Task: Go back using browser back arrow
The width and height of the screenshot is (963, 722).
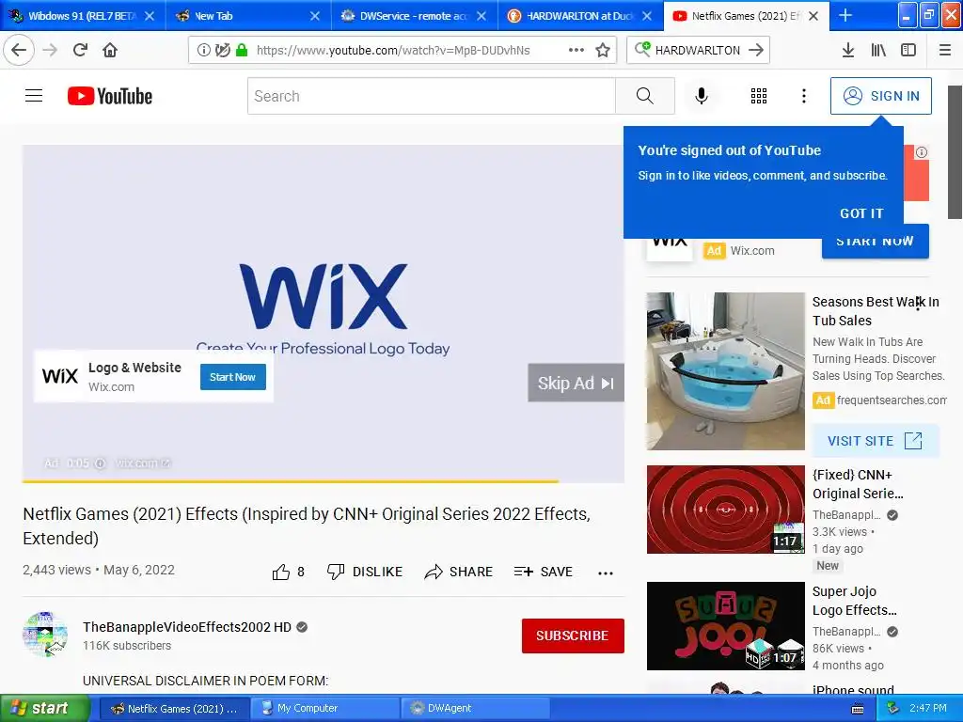Action: coord(19,50)
